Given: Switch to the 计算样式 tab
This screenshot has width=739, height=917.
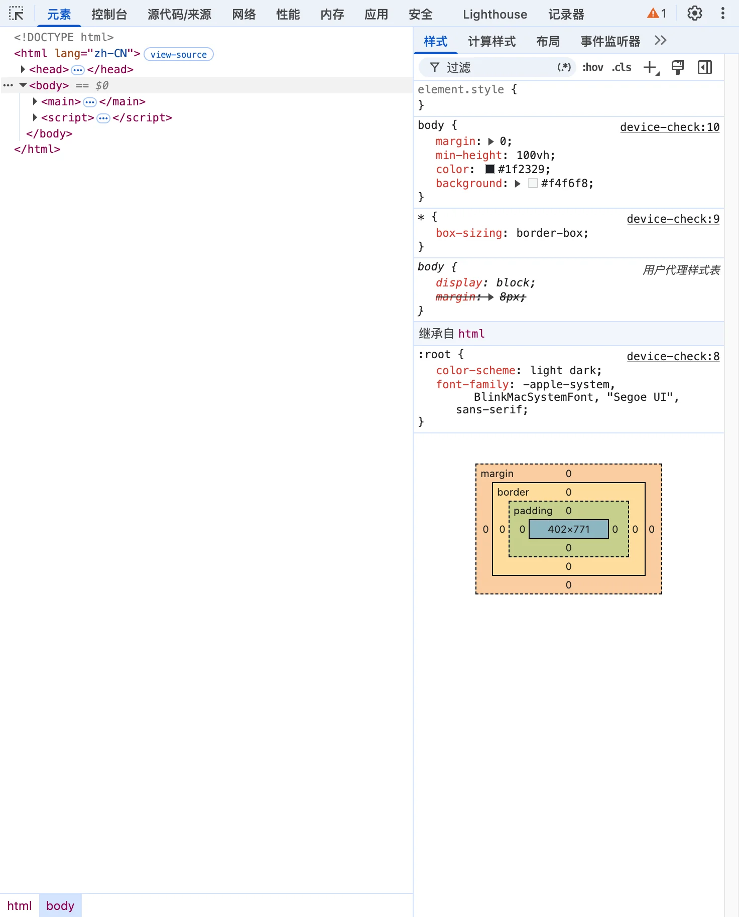Looking at the screenshot, I should pyautogui.click(x=492, y=41).
